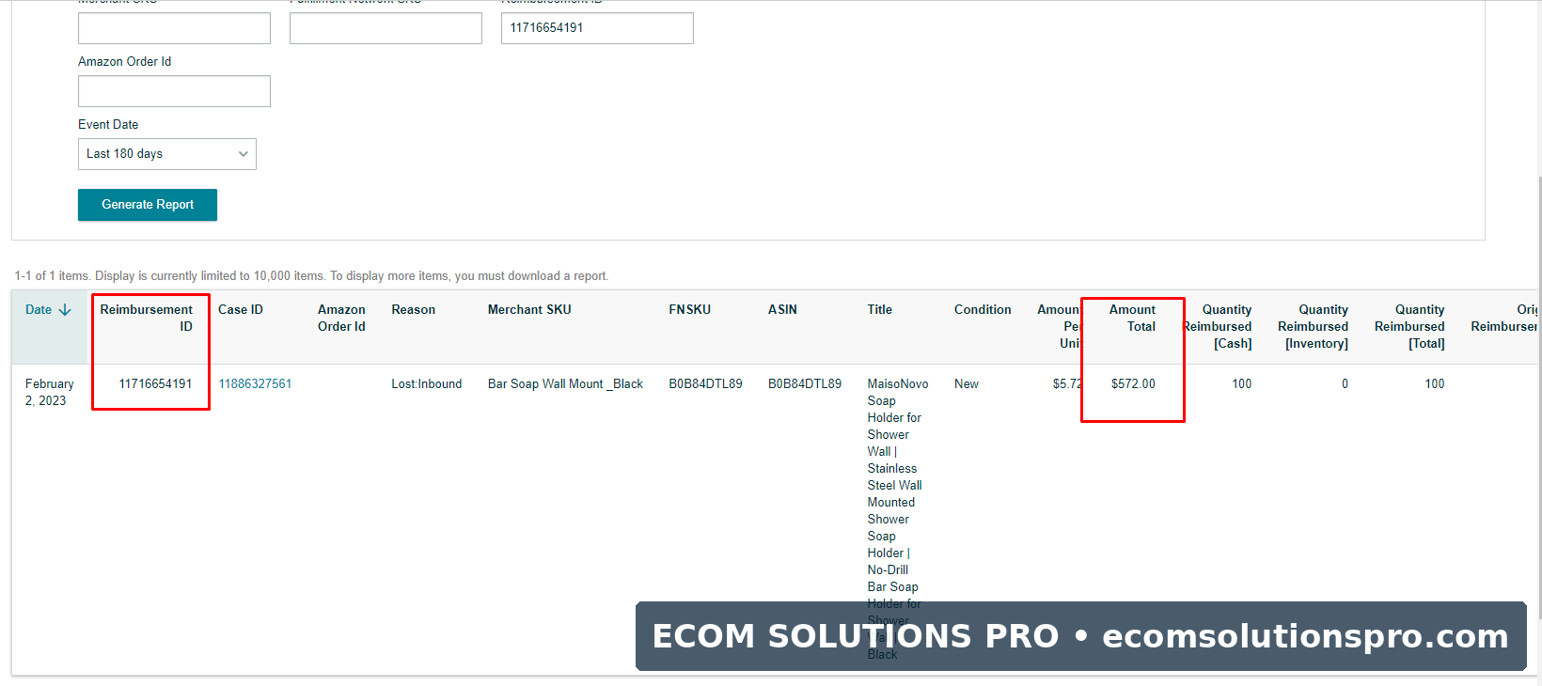The height and width of the screenshot is (686, 1542).
Task: Select the $572.00 amount total cell
Action: coord(1133,383)
